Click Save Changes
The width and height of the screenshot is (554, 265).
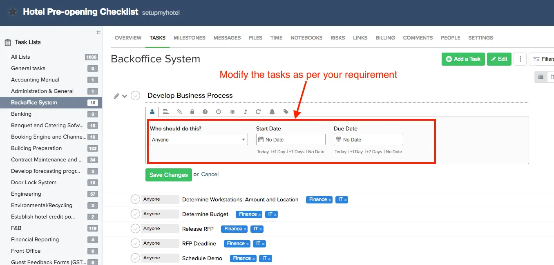pyautogui.click(x=169, y=174)
